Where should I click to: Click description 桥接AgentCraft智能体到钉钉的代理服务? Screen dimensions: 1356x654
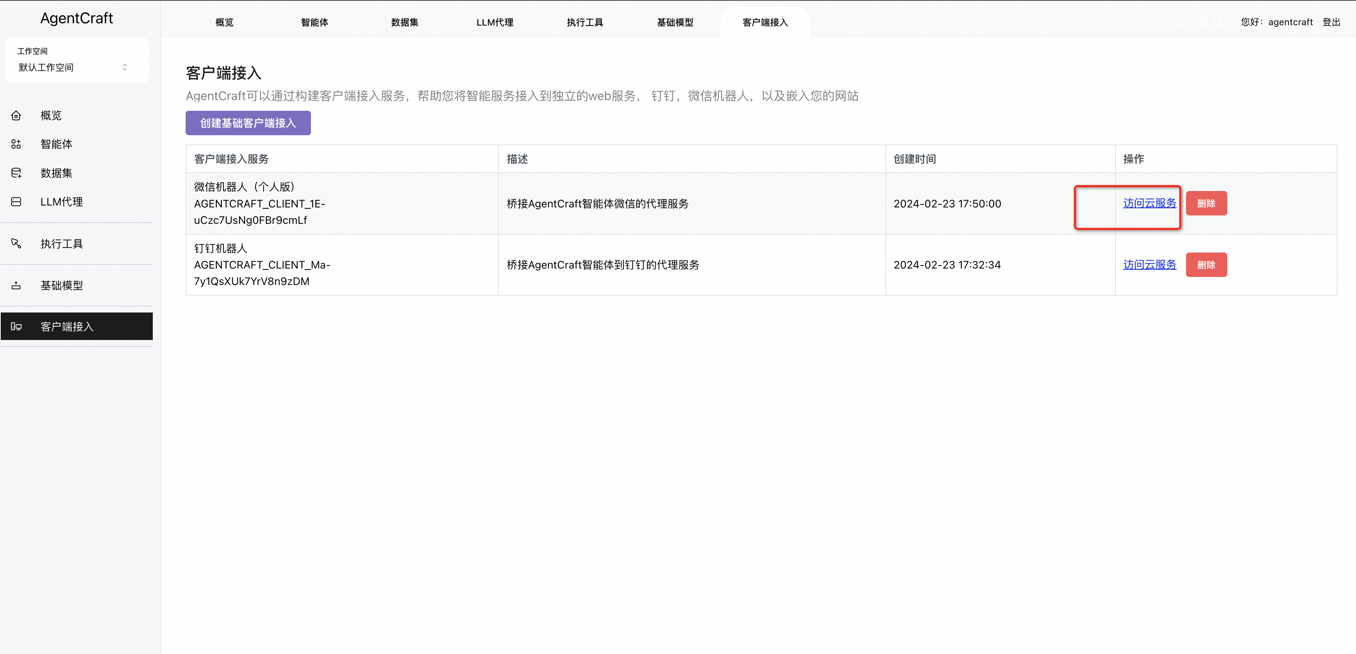click(603, 265)
